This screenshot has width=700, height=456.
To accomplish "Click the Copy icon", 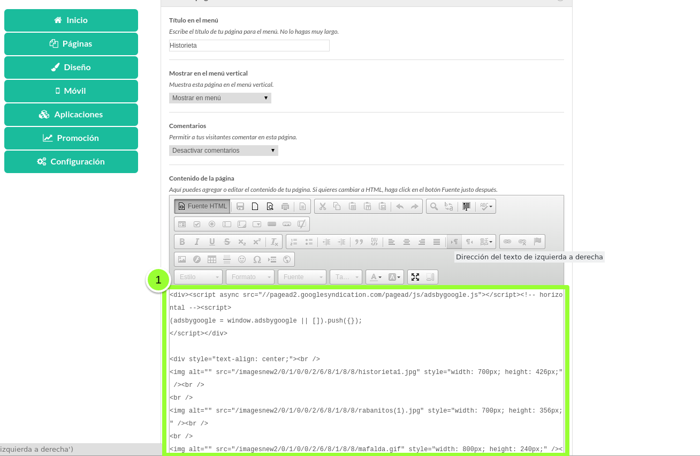I will click(x=337, y=206).
